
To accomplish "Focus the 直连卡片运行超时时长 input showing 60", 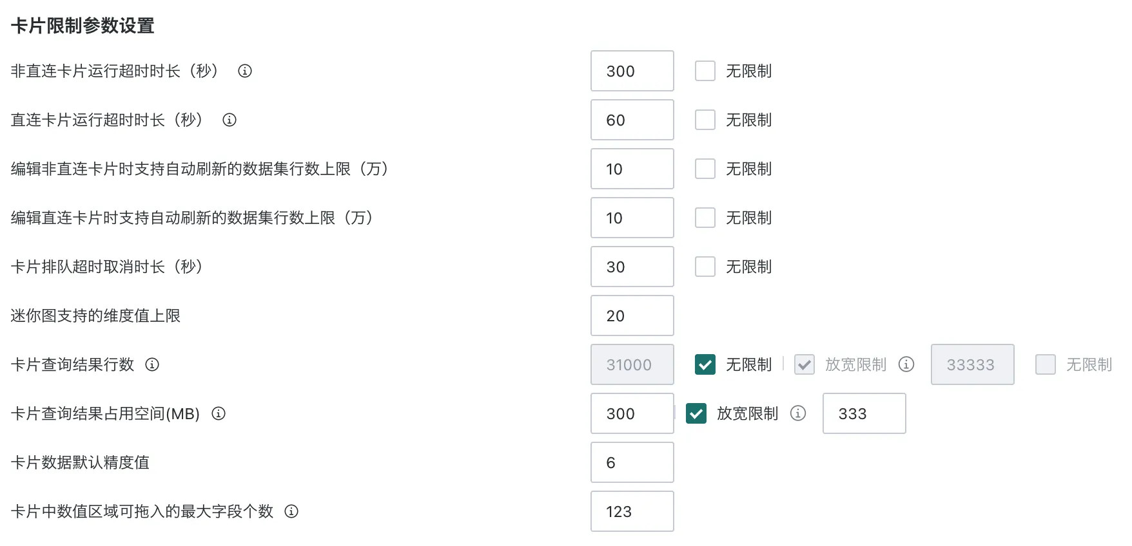I will pos(632,120).
